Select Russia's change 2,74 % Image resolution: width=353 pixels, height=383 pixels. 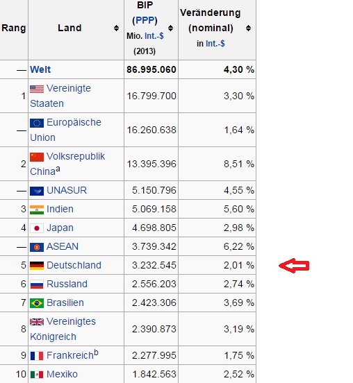(239, 284)
